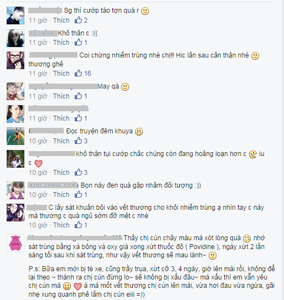The width and height of the screenshot is (284, 300).
Task: Click the thumbs-up icon showing 16 likes
Action: point(78,73)
